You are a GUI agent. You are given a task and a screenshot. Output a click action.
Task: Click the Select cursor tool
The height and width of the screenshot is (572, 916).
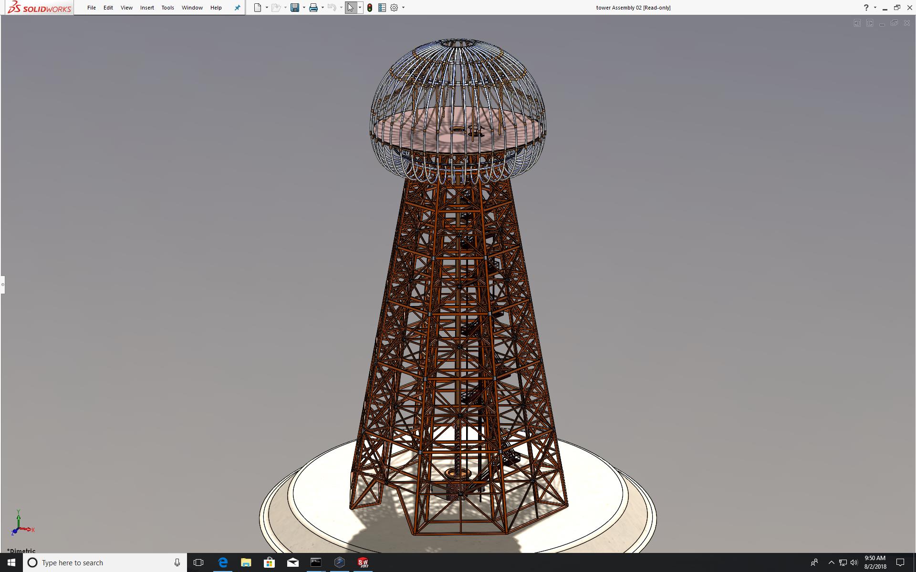[x=351, y=8]
